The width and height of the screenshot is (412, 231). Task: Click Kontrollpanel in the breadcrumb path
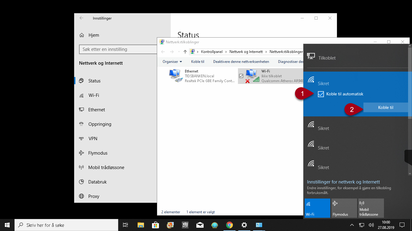(212, 52)
